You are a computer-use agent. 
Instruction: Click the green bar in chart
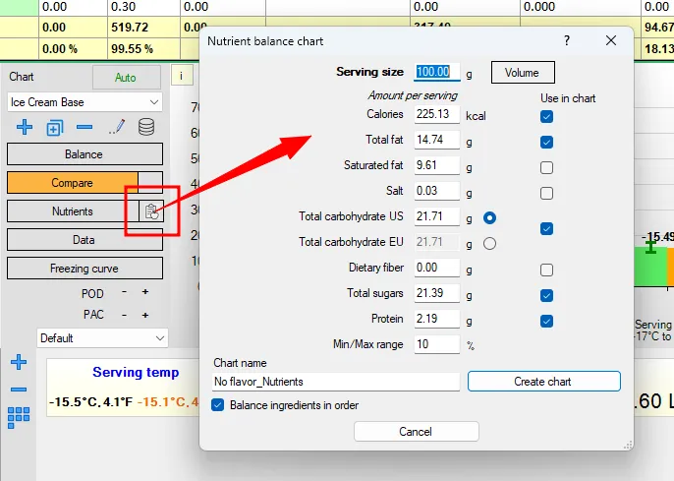pos(650,267)
